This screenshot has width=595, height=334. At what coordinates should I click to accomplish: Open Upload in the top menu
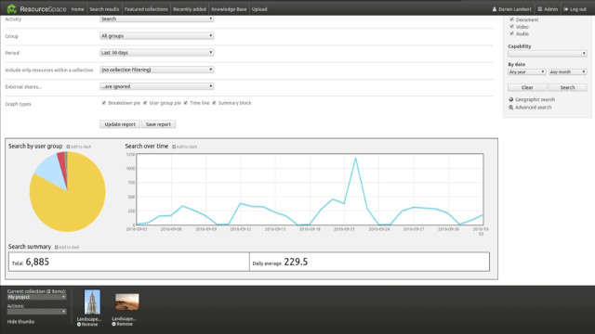coord(259,9)
